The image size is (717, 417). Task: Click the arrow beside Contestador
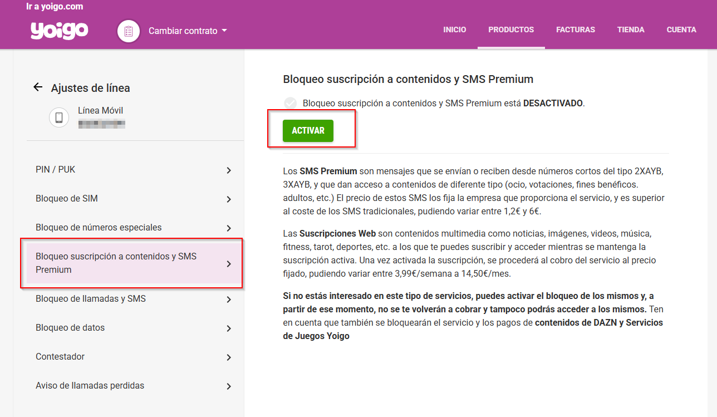(228, 356)
